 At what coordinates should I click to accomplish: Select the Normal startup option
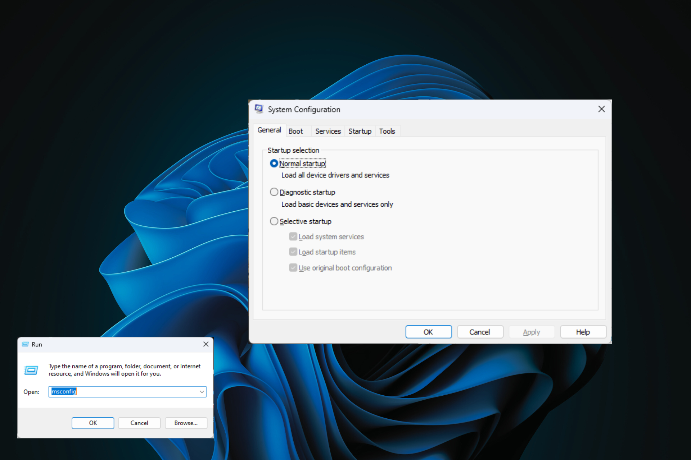click(x=274, y=164)
